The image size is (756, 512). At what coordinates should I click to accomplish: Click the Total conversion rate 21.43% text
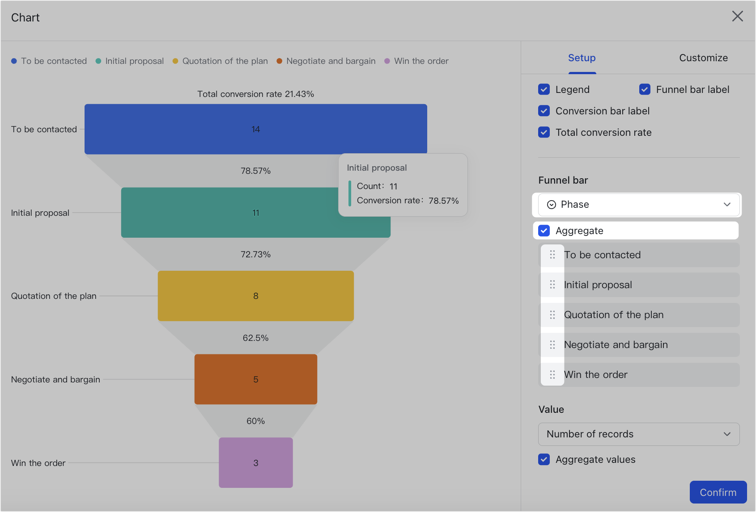(256, 94)
